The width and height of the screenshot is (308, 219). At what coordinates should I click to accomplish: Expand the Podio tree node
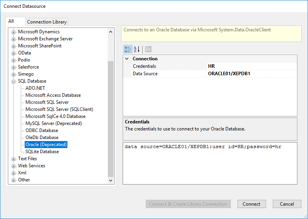tap(13, 60)
